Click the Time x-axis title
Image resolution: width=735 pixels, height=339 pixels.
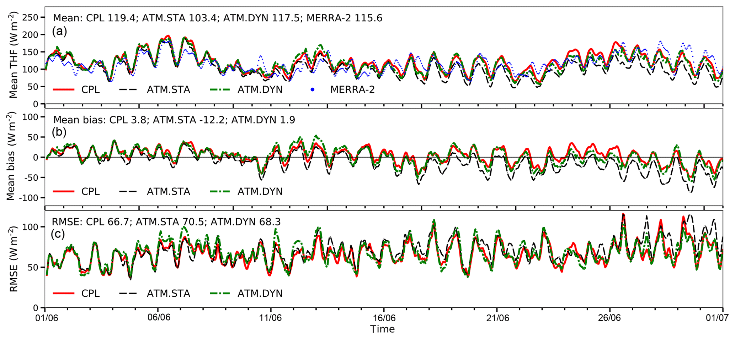tap(382, 329)
